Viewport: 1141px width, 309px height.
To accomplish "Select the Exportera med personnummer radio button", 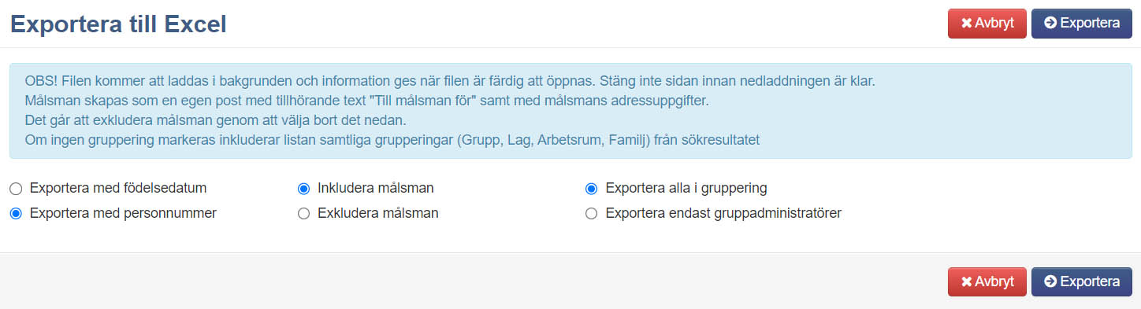I will coord(16,213).
